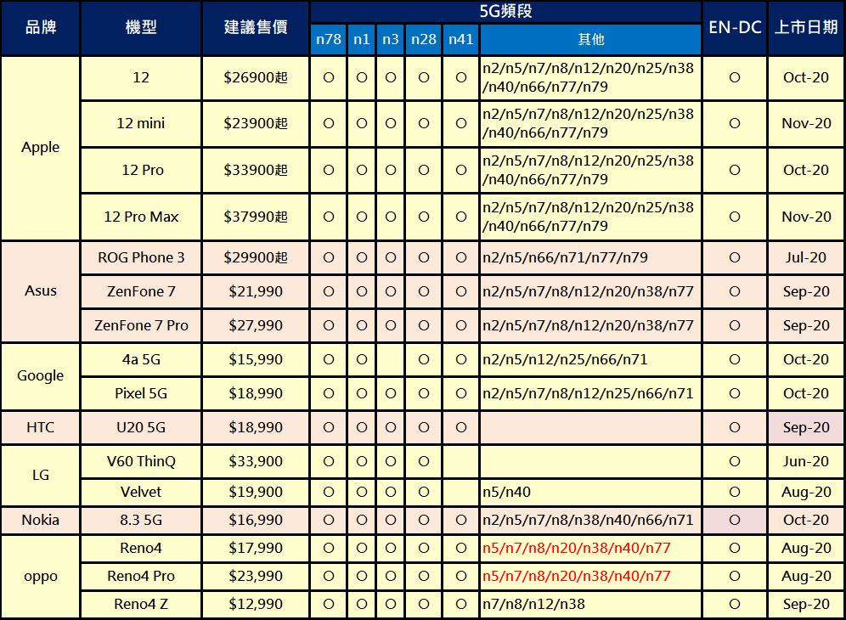Click the 建議售價 column header
Screen dimensions: 846x620
tap(256, 28)
